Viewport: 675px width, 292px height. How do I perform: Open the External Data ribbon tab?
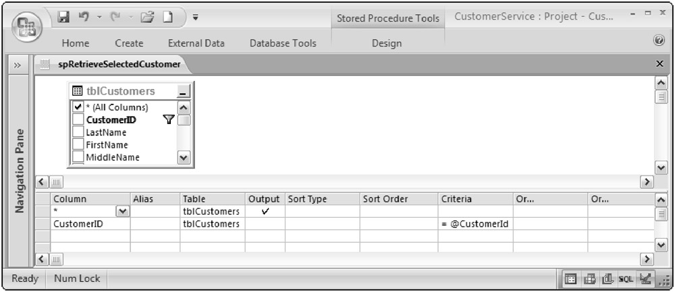pyautogui.click(x=196, y=43)
